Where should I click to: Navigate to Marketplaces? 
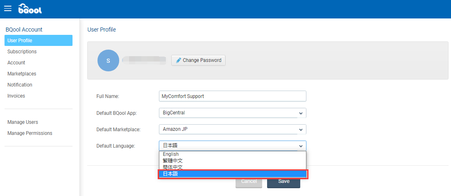22,74
